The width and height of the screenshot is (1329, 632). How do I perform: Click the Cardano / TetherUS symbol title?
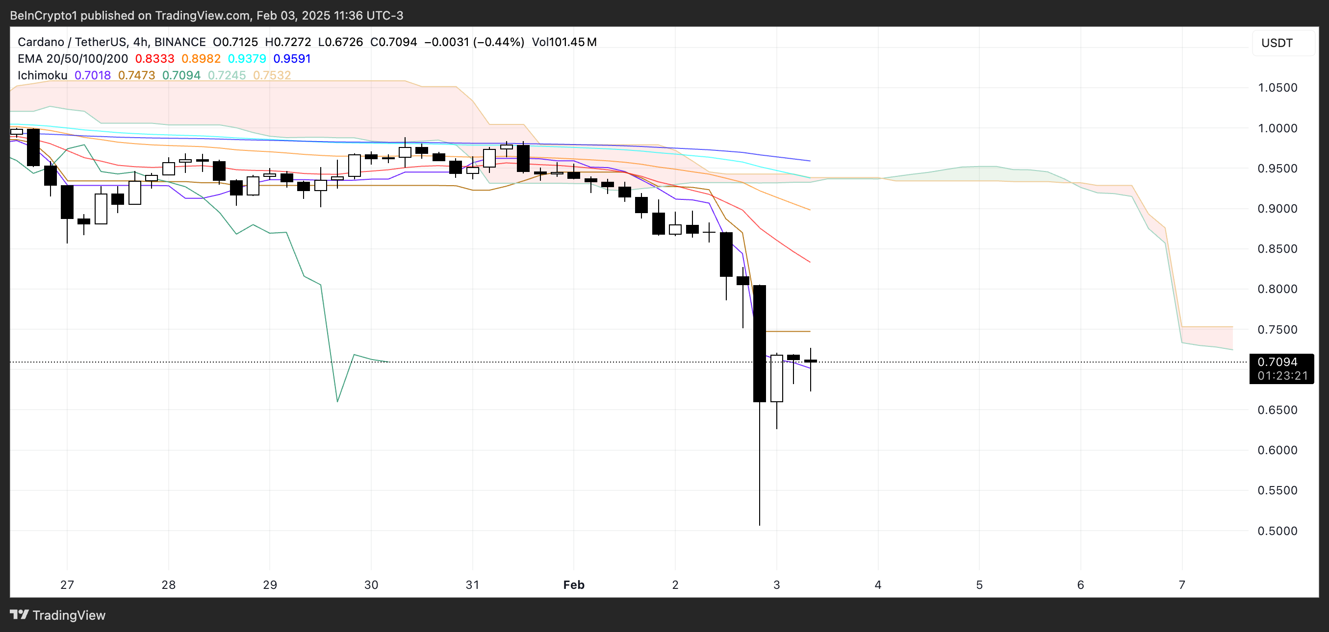(x=72, y=42)
